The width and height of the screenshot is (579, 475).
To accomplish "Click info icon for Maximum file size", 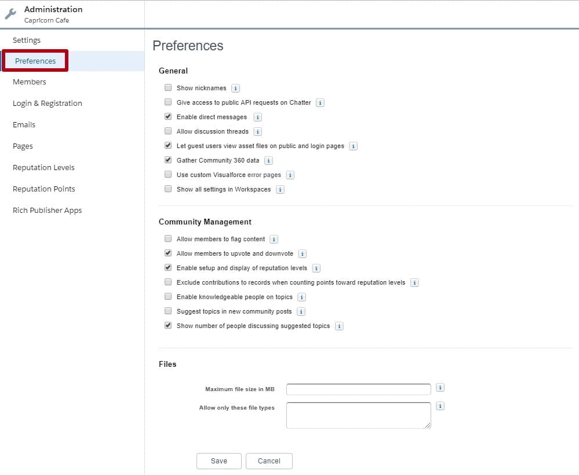I will 440,387.
